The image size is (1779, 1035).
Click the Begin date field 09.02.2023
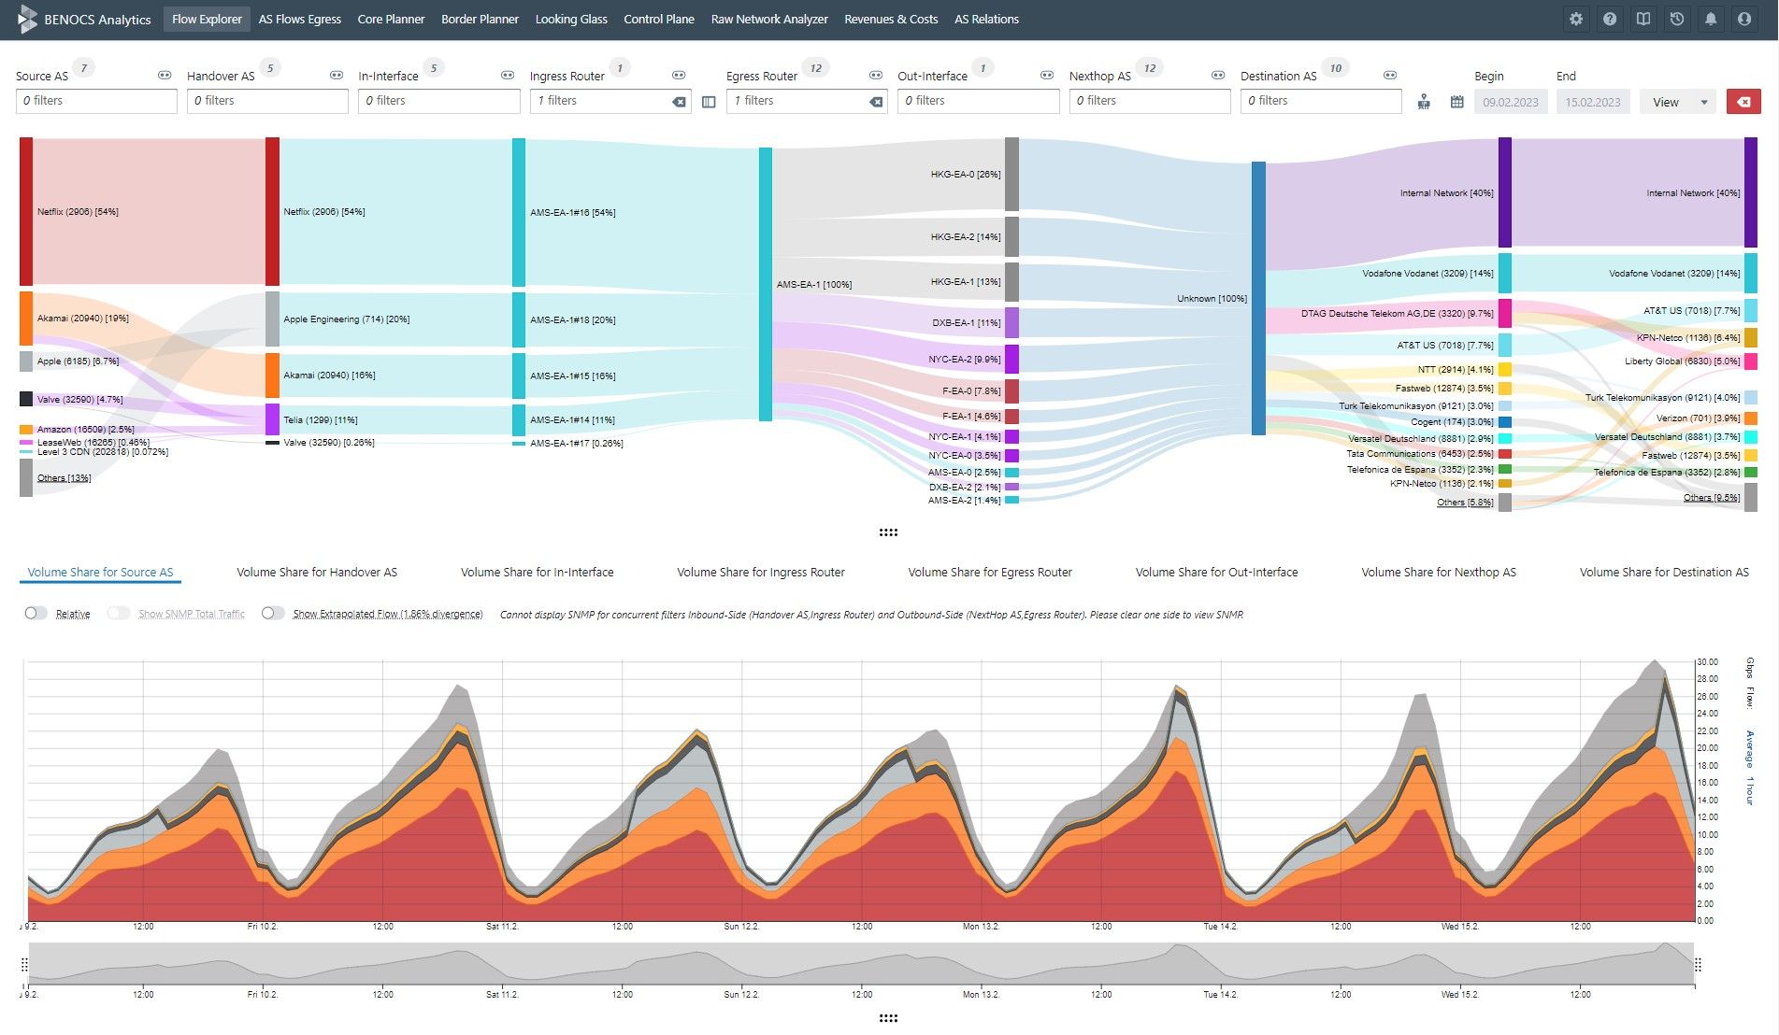1511,102
